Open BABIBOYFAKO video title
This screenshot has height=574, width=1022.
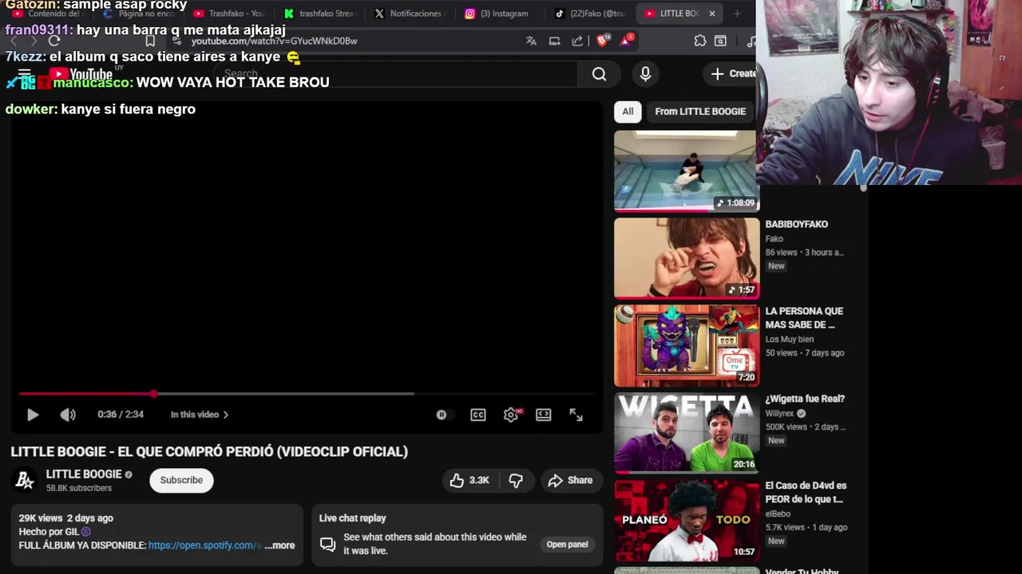tap(796, 225)
